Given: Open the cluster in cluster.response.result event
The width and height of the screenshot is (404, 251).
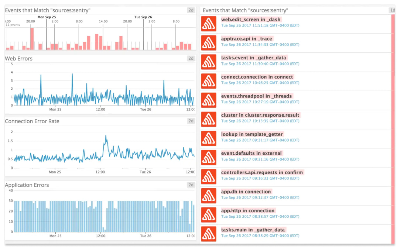Looking at the screenshot, I should (260, 115).
